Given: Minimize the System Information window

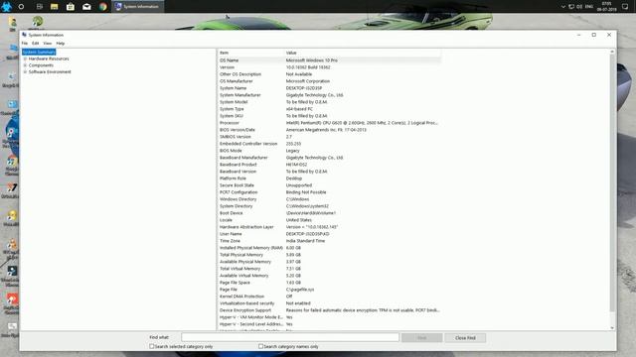Looking at the screenshot, I should click(x=578, y=35).
